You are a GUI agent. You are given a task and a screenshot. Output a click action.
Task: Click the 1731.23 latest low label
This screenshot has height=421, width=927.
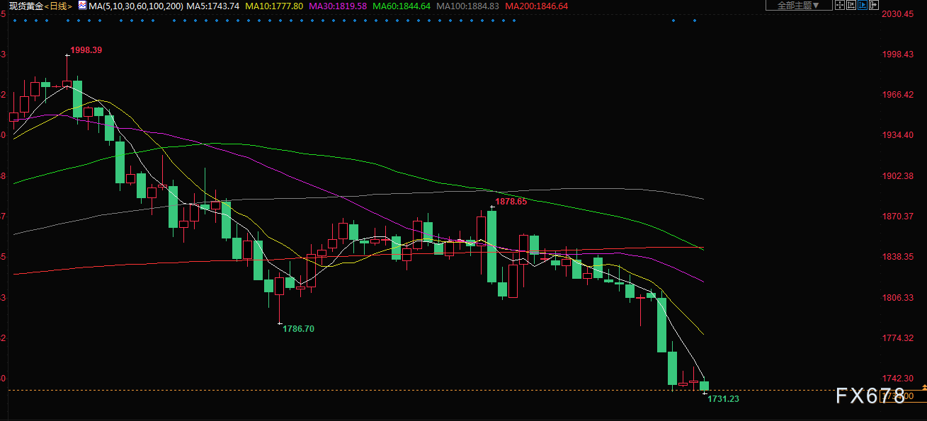tap(723, 399)
